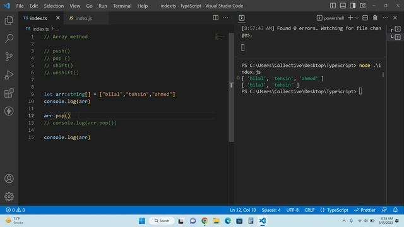Open File Explorer from taskbar
404x227 pixels.
pos(216,221)
